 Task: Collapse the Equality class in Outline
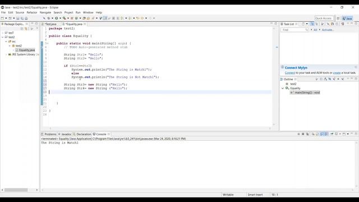coord(283,88)
